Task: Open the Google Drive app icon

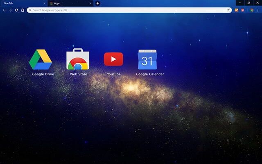Action: (41, 59)
